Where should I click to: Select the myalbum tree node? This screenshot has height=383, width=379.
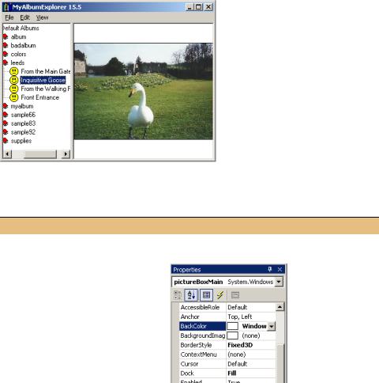click(22, 106)
